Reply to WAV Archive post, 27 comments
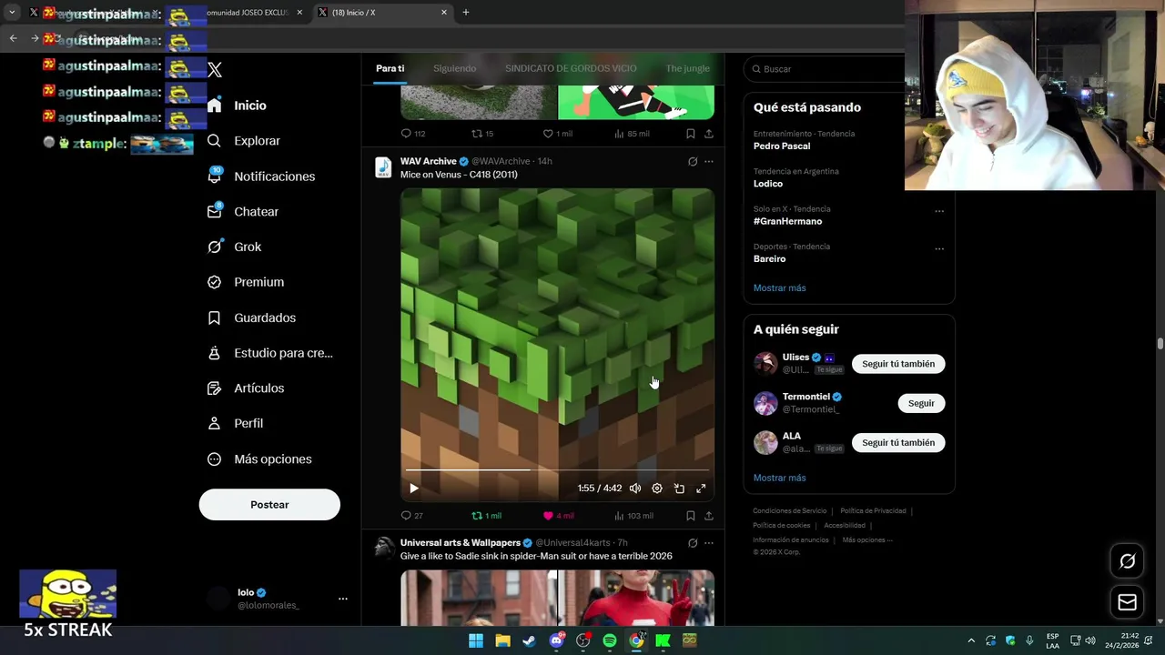The width and height of the screenshot is (1165, 655). pos(412,516)
